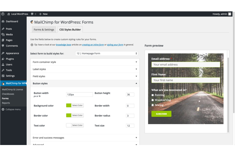Click the Settings sidebar icon

point(3,76)
